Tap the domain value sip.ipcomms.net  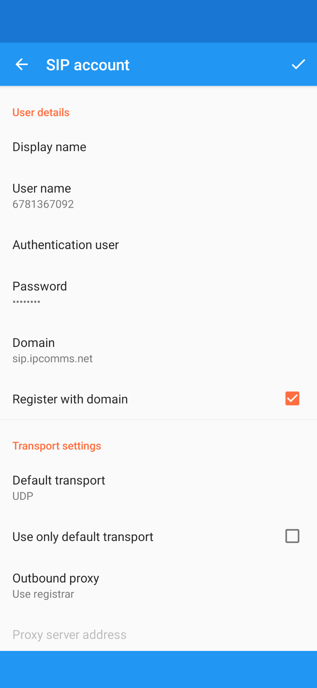52,359
